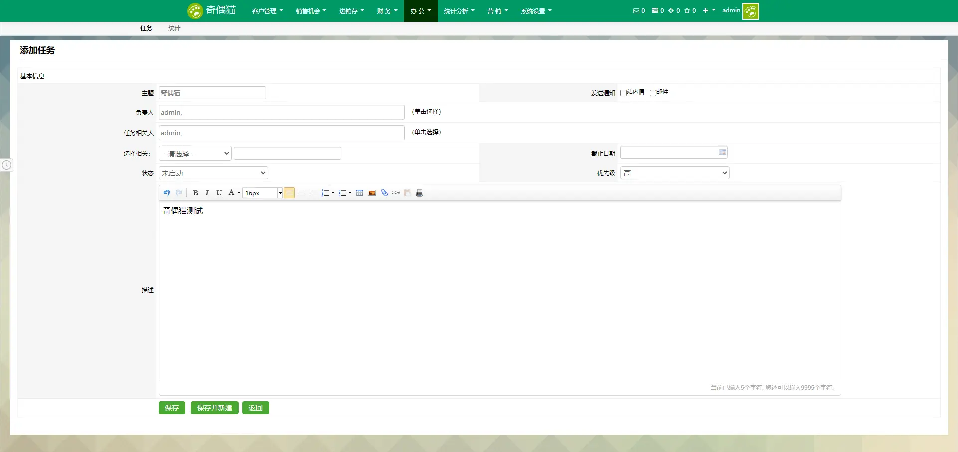Screen dimensions: 958x452
Task: Open the 财务 menu
Action: (387, 11)
